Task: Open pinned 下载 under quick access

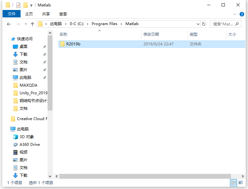Action: tap(23, 54)
